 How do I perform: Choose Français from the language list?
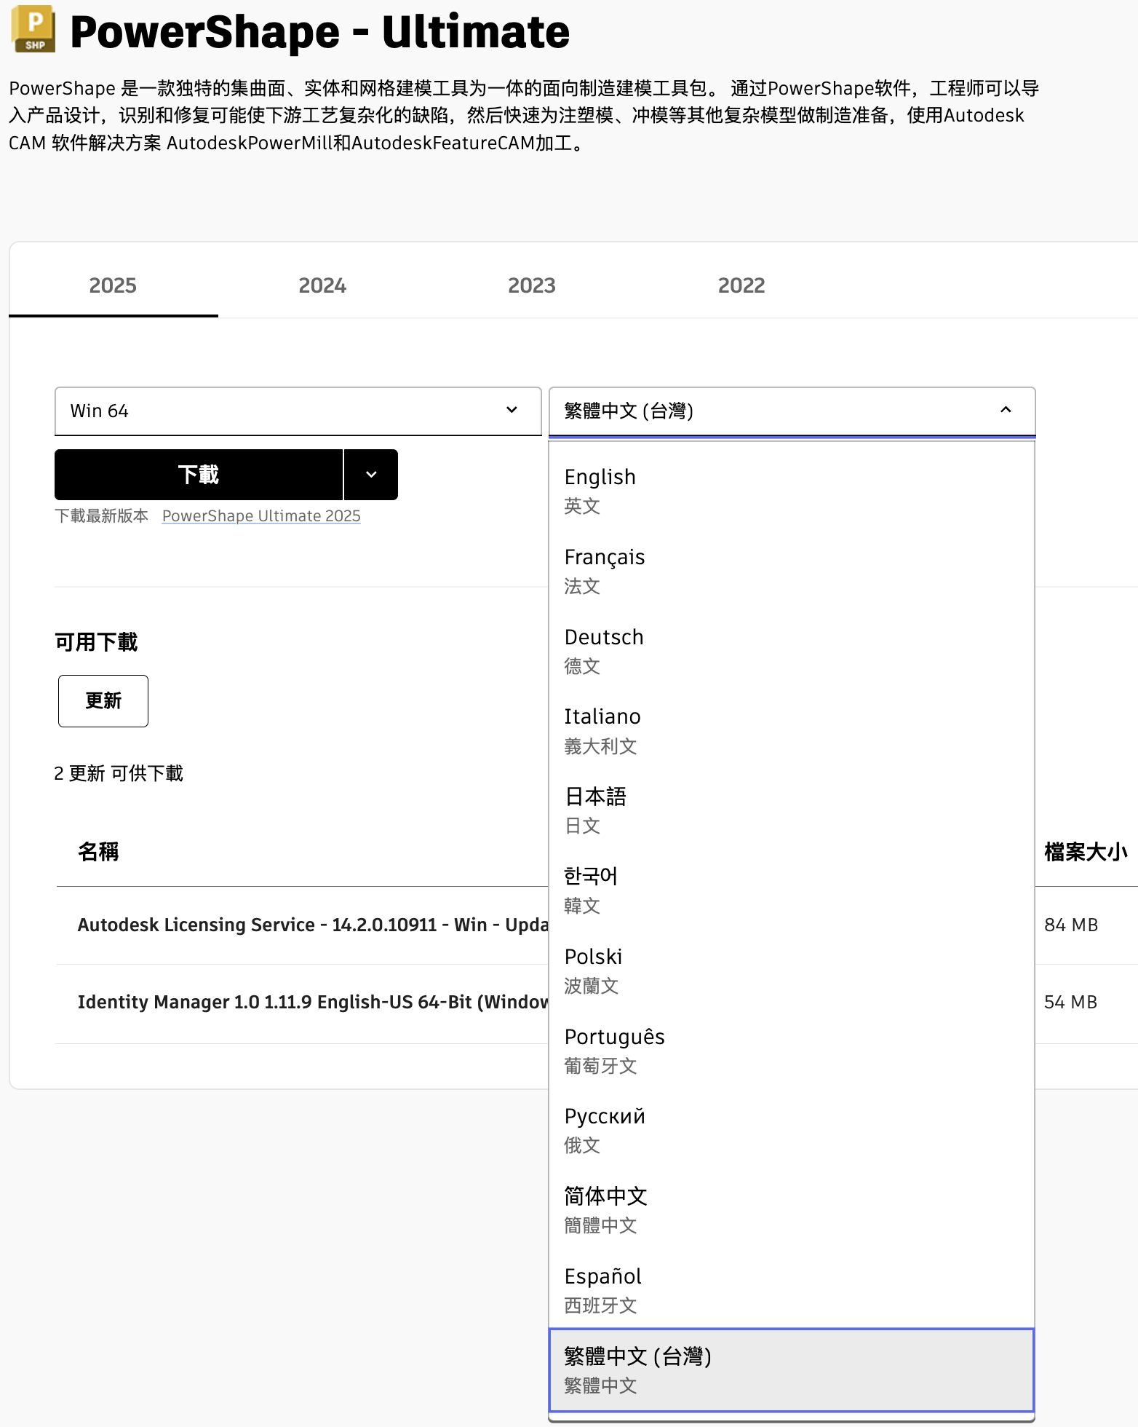(x=791, y=570)
